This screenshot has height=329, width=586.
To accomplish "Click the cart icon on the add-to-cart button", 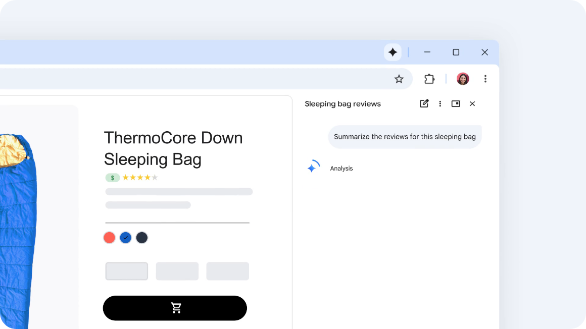I will [175, 308].
